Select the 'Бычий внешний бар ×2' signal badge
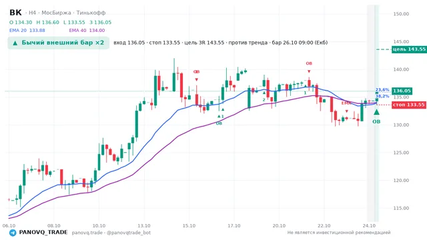Viewport: 427px width, 240px height. (59, 43)
